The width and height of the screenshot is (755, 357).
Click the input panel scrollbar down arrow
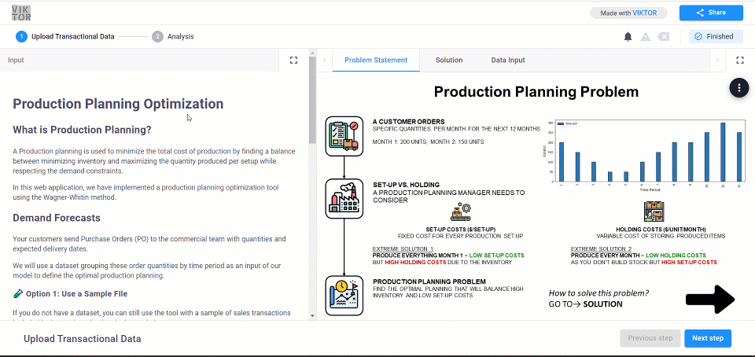(x=312, y=315)
